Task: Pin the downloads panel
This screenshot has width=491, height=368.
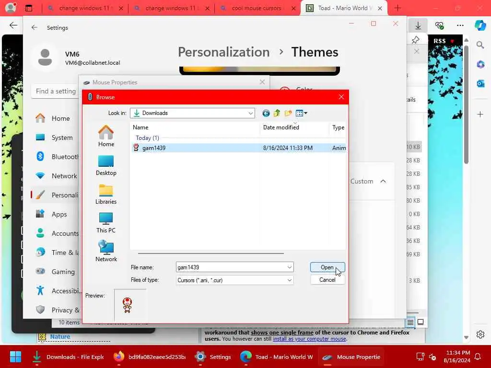Action: (416, 40)
